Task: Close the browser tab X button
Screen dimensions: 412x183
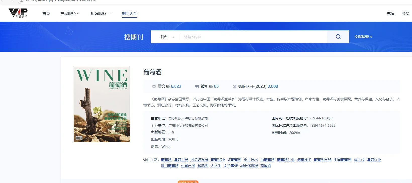Action: pos(11,1)
